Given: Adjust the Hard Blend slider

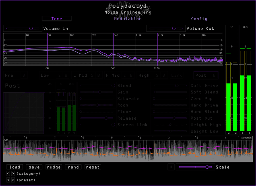Looking at the screenshot, I should [x=170, y=112].
